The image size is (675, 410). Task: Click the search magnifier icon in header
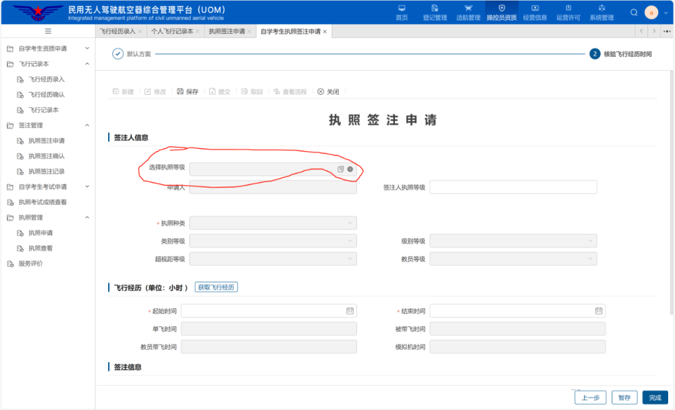click(634, 12)
